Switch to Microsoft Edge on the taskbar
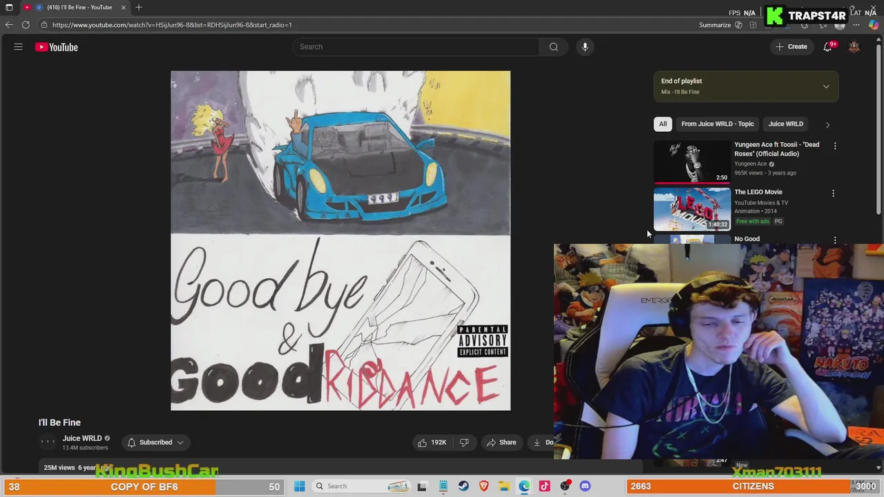Screen dimensions: 884x497 tap(524, 486)
